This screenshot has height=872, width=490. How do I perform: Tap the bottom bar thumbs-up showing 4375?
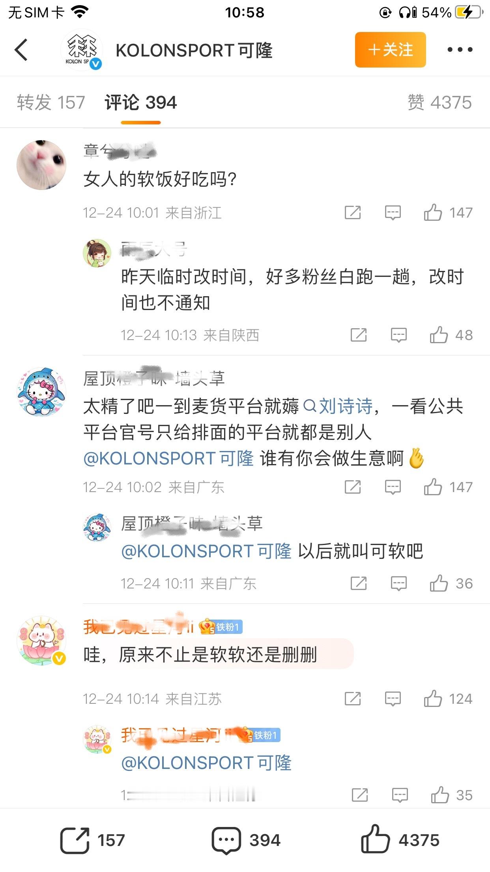point(375,839)
